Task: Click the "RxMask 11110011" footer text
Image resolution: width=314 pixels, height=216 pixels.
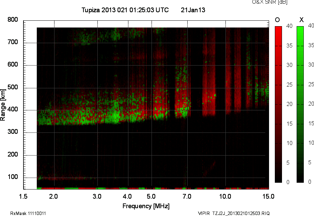Action: [x=28, y=213]
